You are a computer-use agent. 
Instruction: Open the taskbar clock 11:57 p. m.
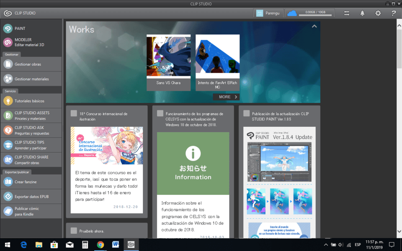pyautogui.click(x=374, y=245)
